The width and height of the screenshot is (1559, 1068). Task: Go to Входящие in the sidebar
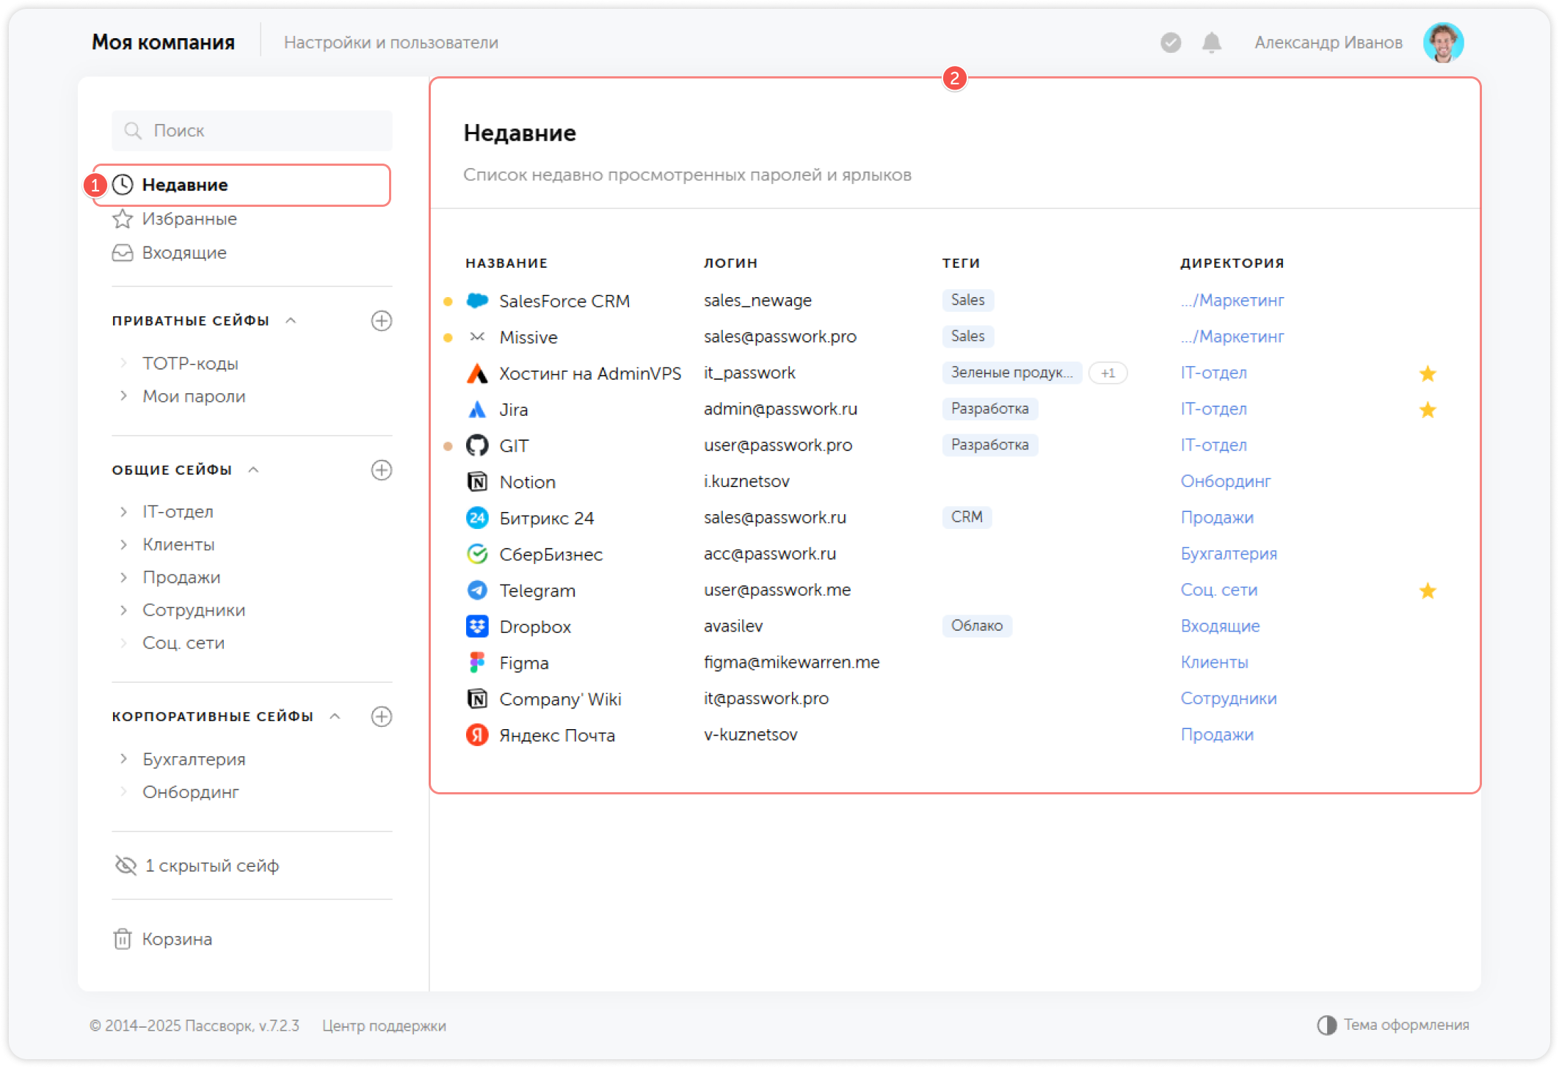[183, 252]
